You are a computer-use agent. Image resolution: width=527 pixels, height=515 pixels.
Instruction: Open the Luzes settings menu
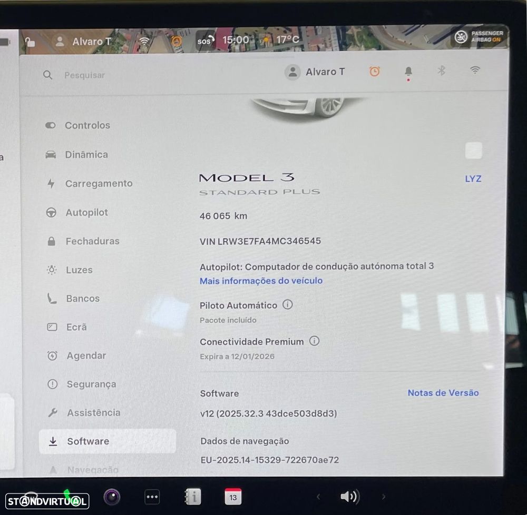coord(70,270)
